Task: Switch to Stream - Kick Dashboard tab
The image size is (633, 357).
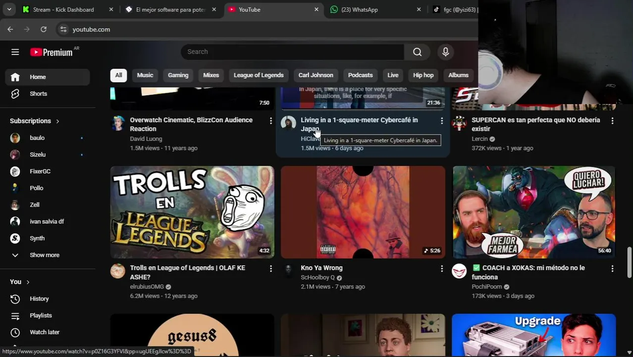Action: coord(63,9)
